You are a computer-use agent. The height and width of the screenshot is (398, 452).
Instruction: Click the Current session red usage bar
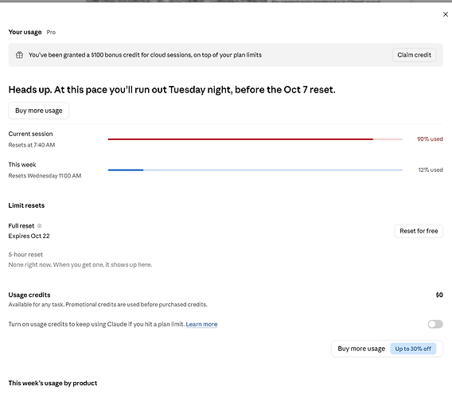(255, 139)
